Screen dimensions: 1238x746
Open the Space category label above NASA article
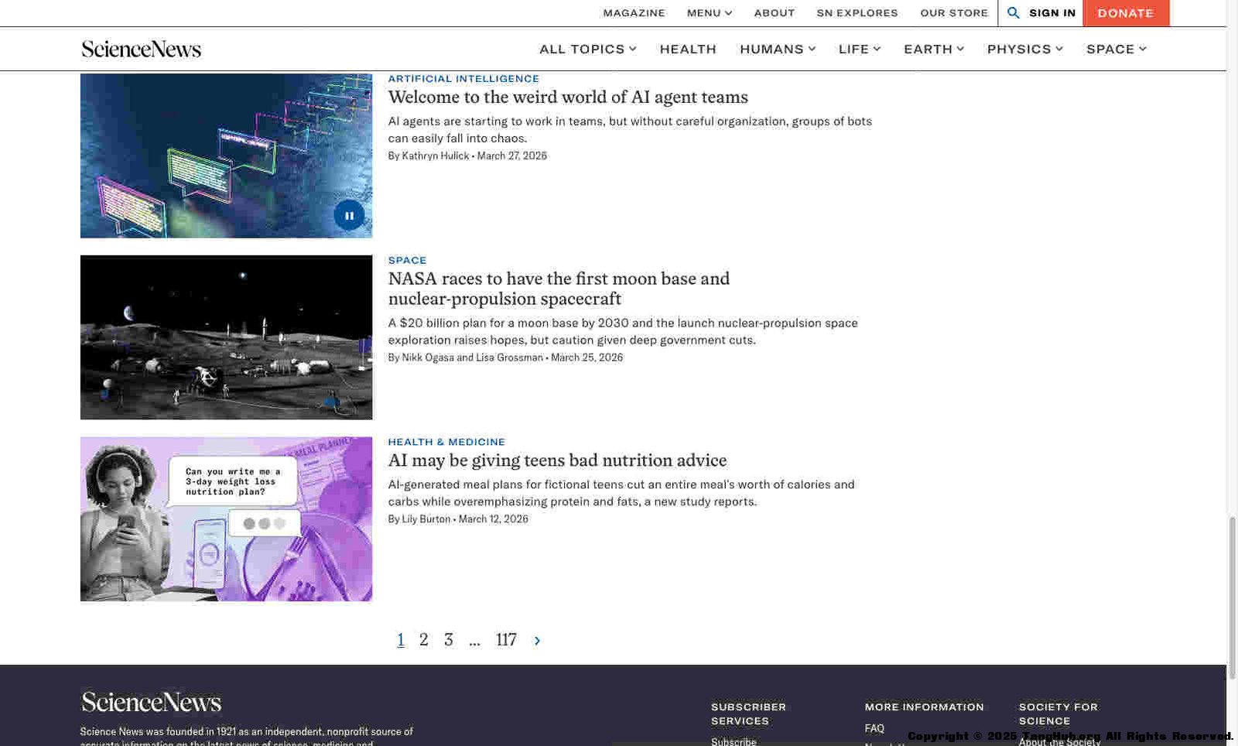(x=407, y=260)
